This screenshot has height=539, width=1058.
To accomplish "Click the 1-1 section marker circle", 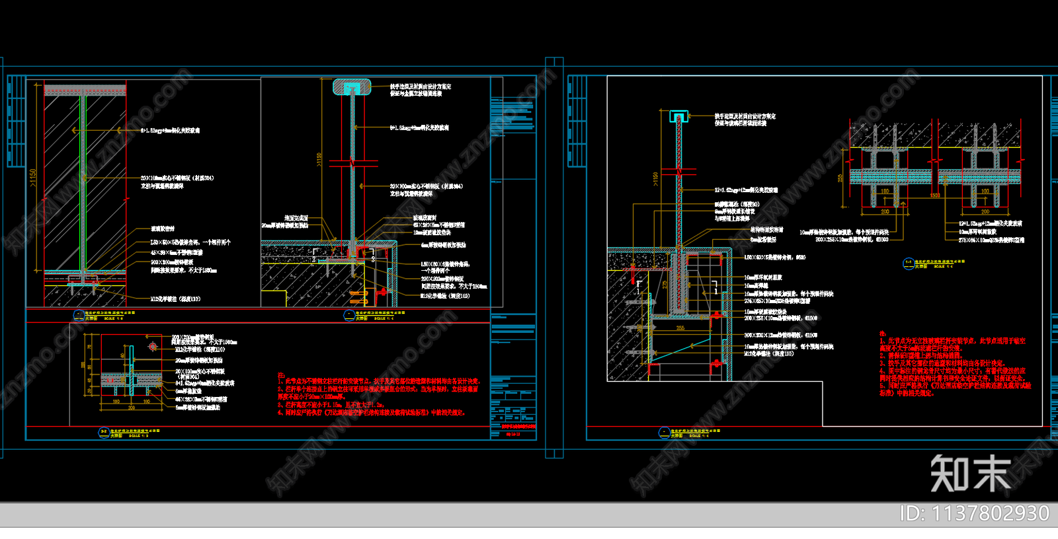I will tap(909, 263).
